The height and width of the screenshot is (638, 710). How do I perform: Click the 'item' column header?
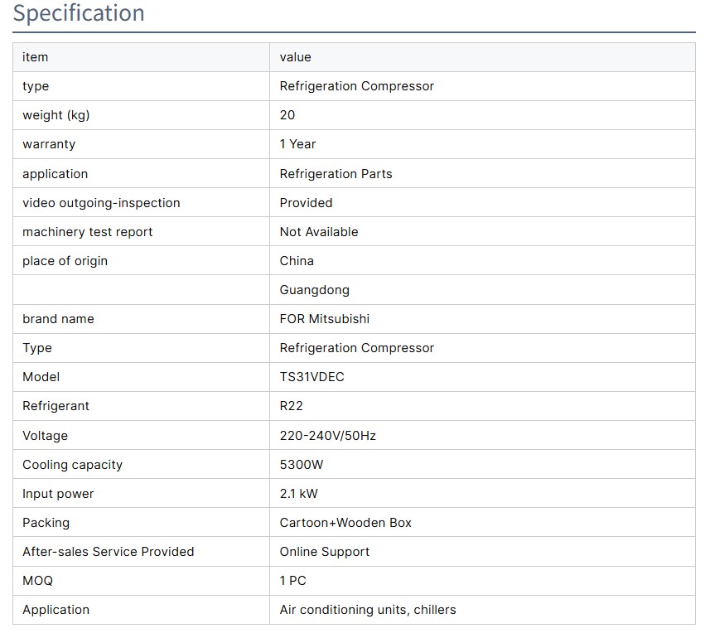pyautogui.click(x=36, y=57)
